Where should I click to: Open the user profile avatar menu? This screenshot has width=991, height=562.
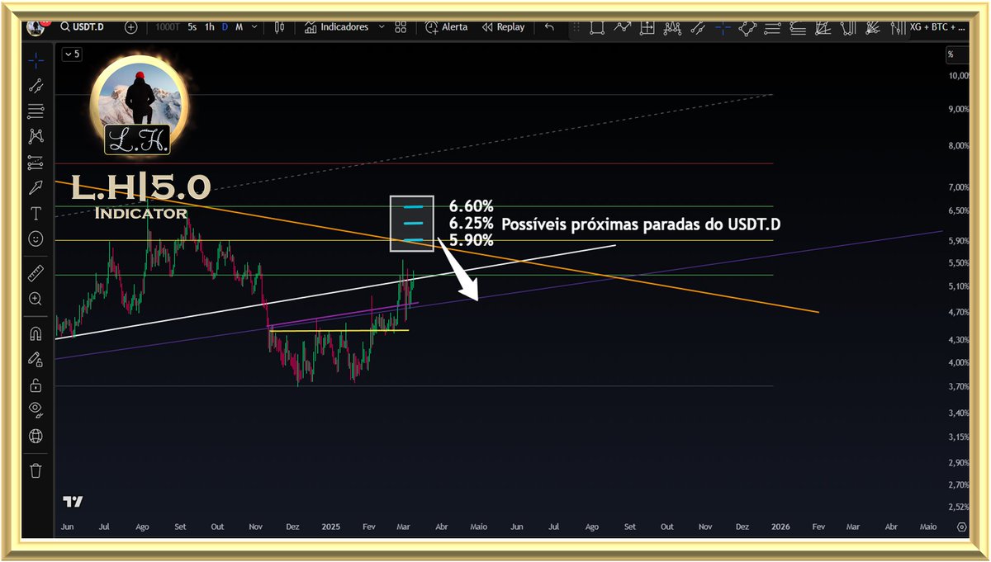(x=36, y=27)
